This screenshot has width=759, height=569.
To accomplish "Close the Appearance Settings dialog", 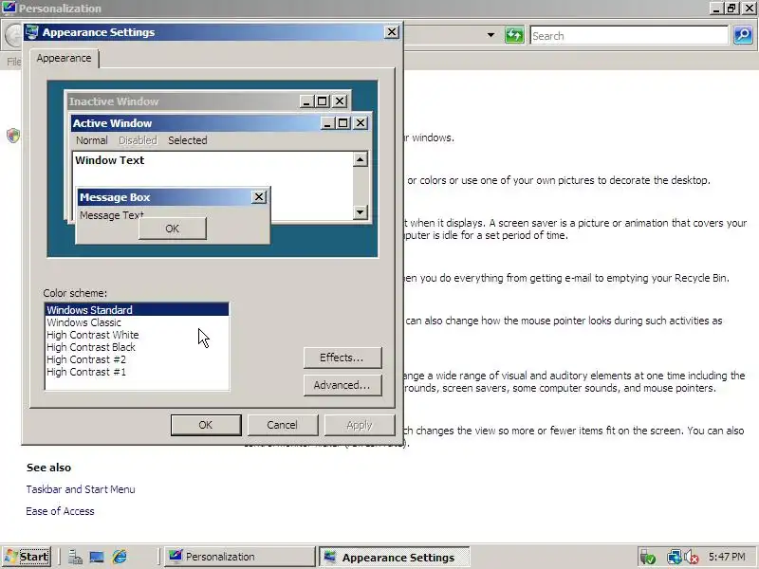I will click(392, 32).
